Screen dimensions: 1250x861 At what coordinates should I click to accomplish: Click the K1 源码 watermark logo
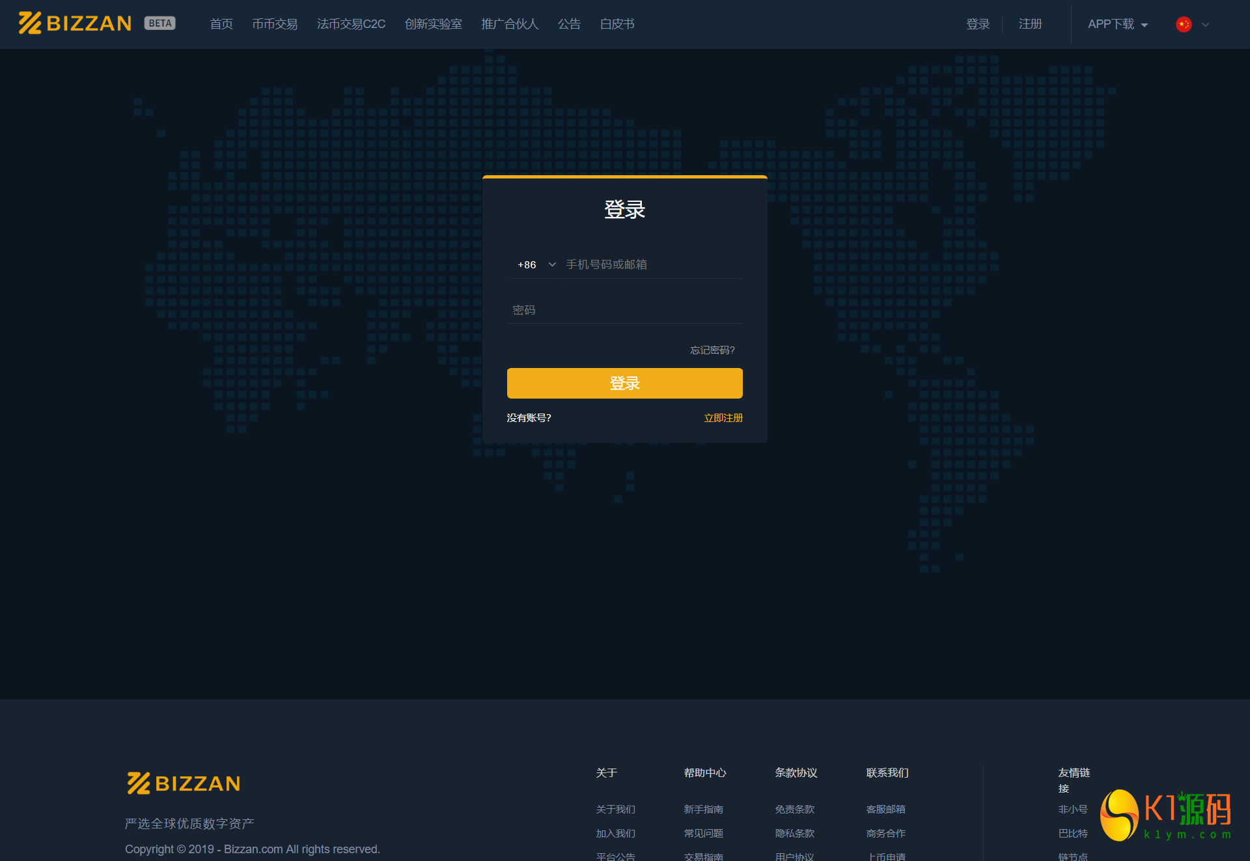point(1165,815)
